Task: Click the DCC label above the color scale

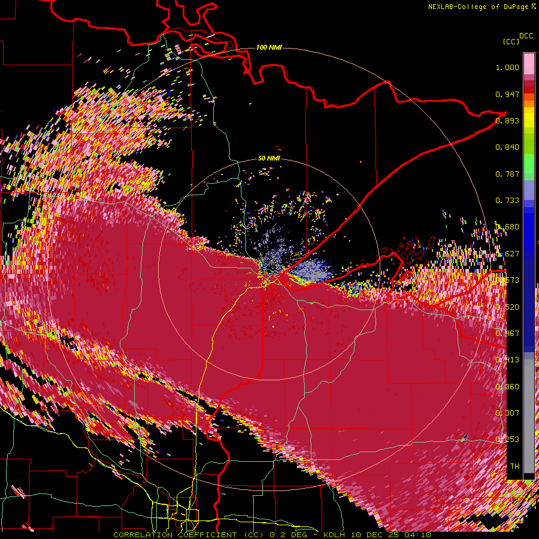Action: 526,36
